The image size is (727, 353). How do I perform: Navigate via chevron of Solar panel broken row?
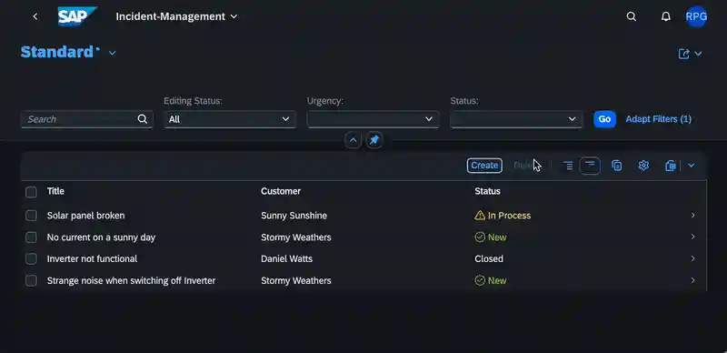tap(693, 216)
